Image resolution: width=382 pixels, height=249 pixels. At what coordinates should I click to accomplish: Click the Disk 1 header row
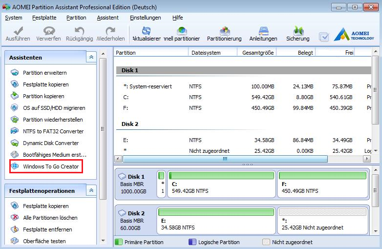coord(244,70)
